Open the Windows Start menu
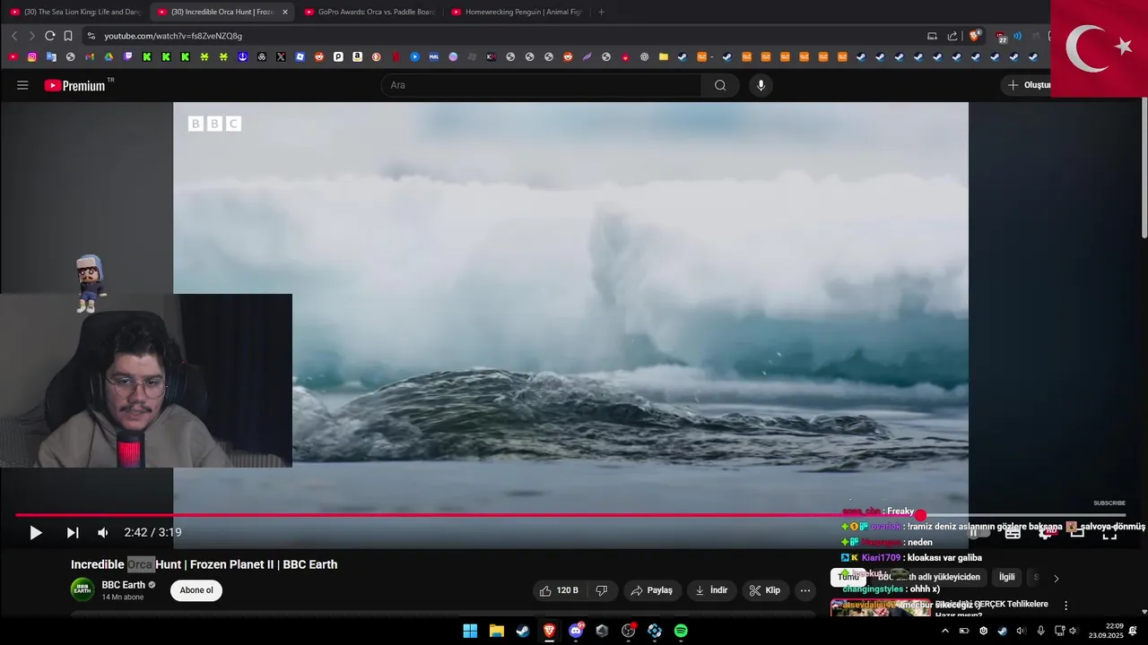Image resolution: width=1148 pixels, height=645 pixels. tap(470, 631)
